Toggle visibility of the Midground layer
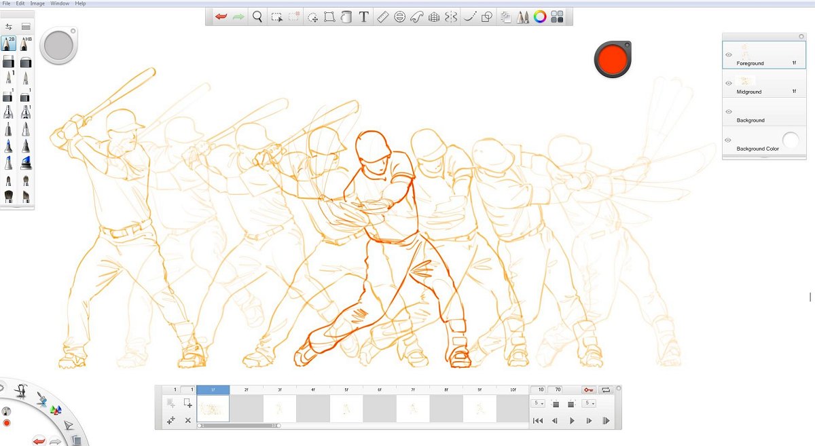Viewport: 815px width, 446px height. (729, 83)
